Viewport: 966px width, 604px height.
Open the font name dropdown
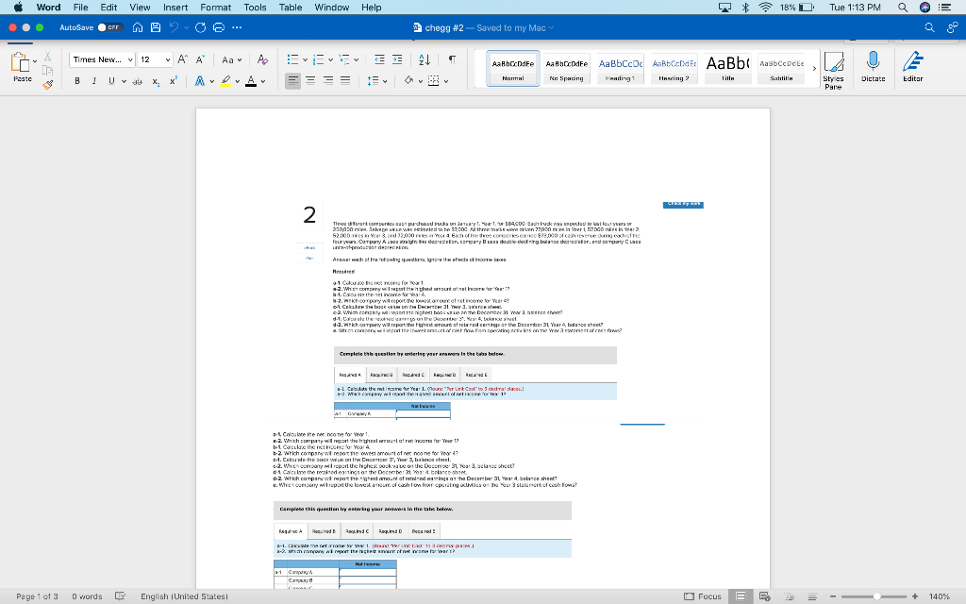tap(130, 59)
